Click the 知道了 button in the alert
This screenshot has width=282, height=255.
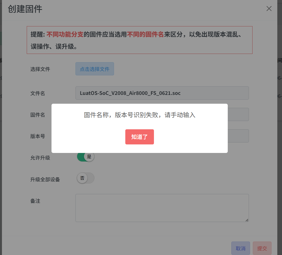tap(140, 137)
